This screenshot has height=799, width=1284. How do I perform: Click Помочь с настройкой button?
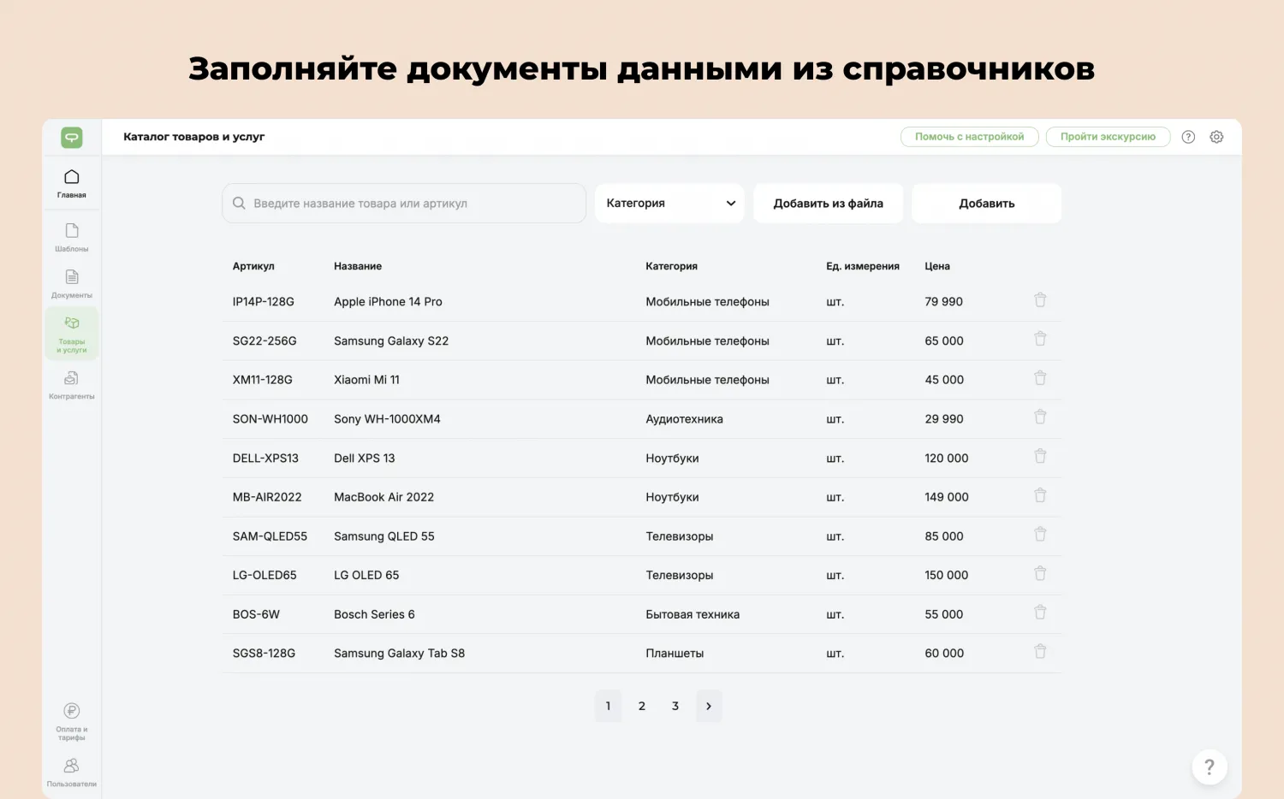[969, 137]
